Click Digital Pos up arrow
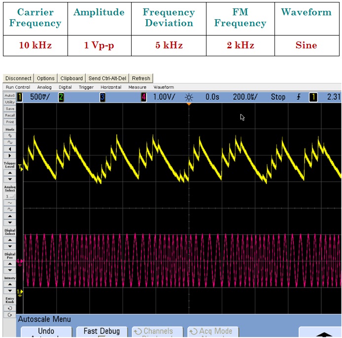The image size is (342, 338). click(9, 263)
